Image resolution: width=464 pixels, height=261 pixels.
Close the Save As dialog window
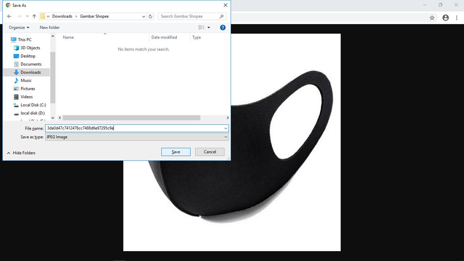tap(225, 5)
